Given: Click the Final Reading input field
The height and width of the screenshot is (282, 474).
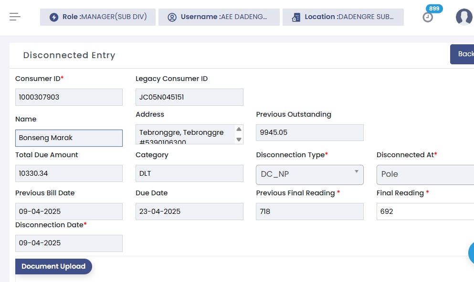Looking at the screenshot, I should (425, 211).
